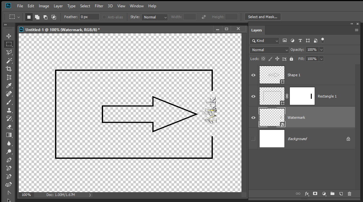363x202 pixels.
Task: Open the Filter menu
Action: (x=99, y=6)
